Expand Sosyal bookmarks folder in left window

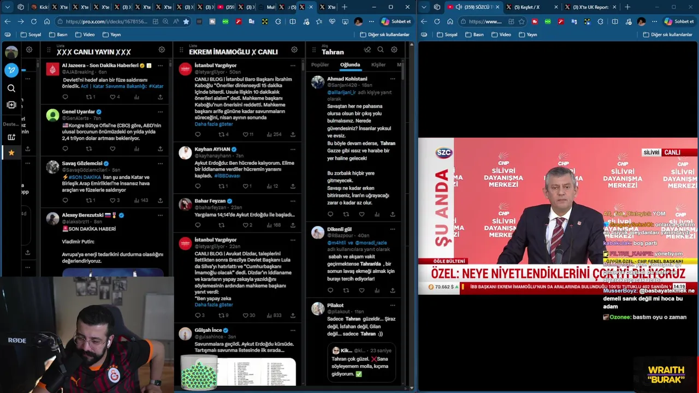[31, 34]
